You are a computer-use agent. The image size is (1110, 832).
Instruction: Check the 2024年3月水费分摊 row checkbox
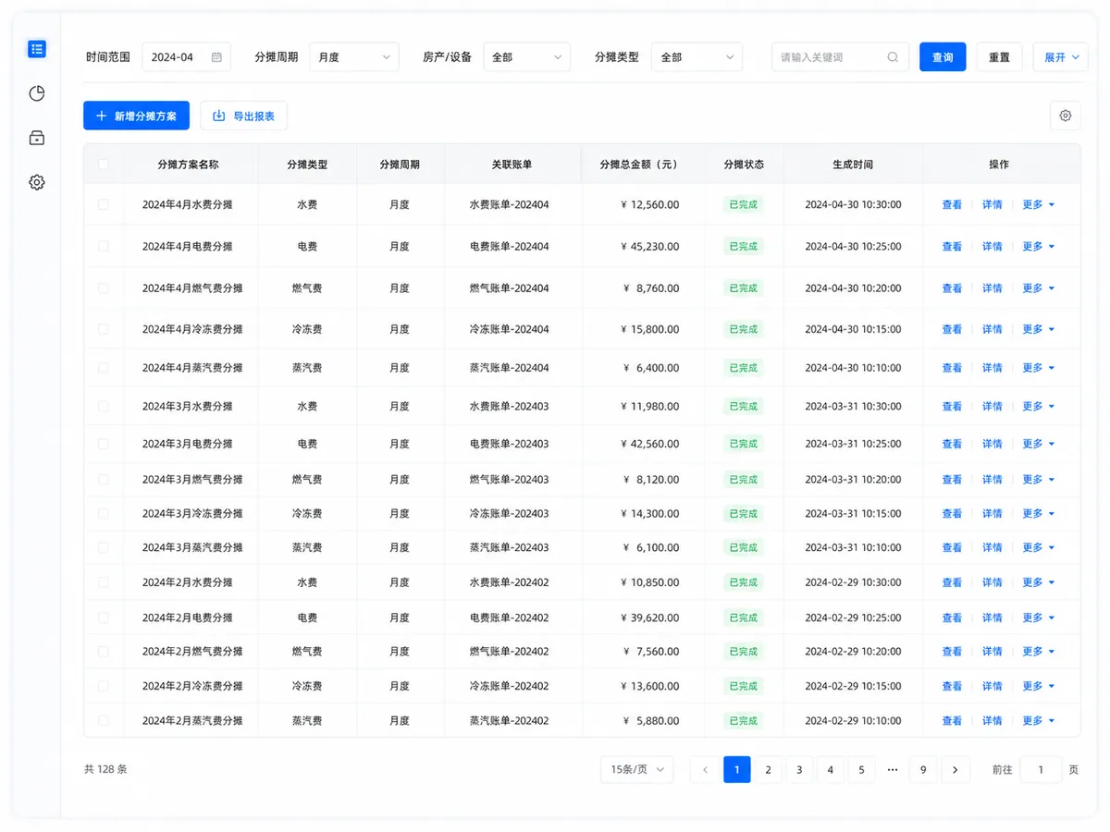coord(103,406)
